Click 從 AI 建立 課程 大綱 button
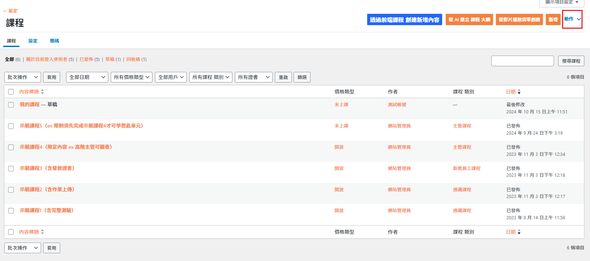Image resolution: width=590 pixels, height=261 pixels. [x=469, y=20]
